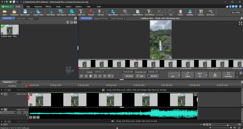Toggle the audio clip link icon
243x129 pixels.
[x=38, y=118]
